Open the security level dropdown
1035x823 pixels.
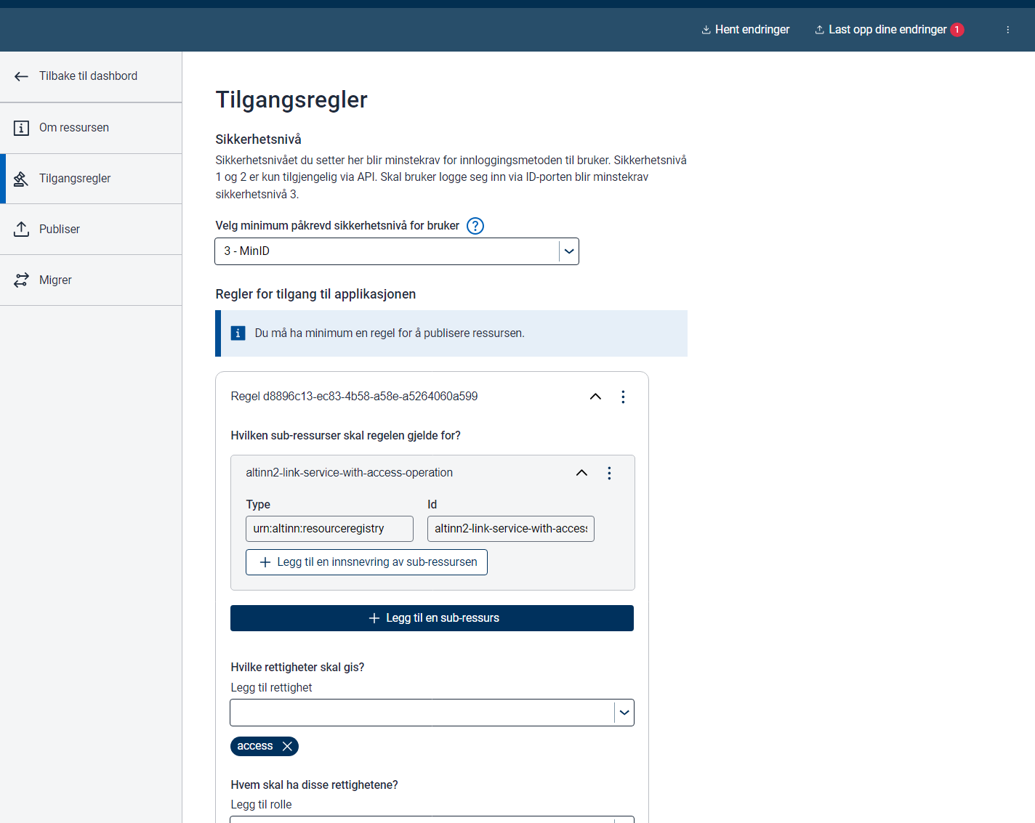tap(569, 251)
